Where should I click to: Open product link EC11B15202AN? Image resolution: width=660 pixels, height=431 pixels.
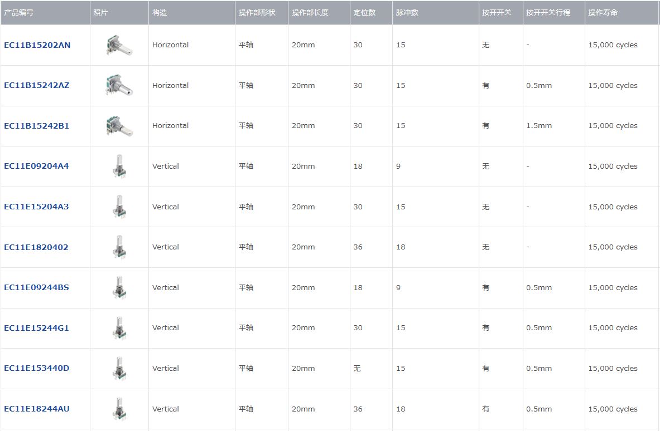(x=37, y=45)
